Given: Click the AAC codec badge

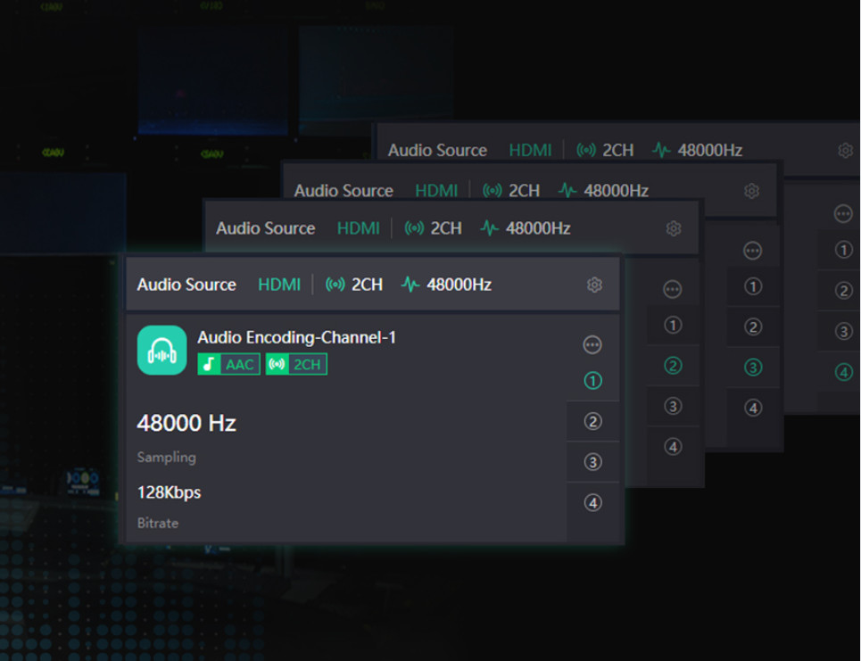Looking at the screenshot, I should 229,364.
